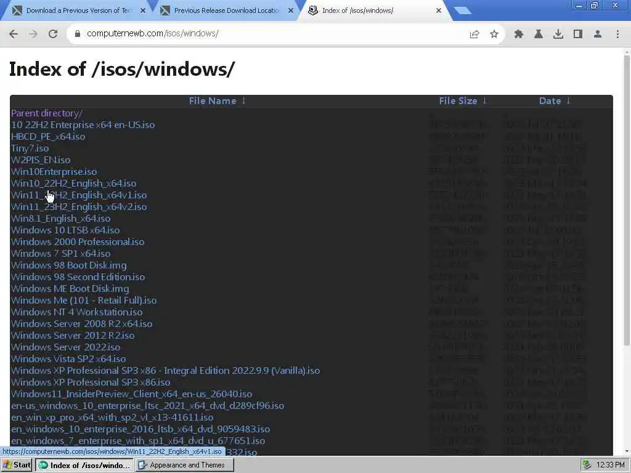The width and height of the screenshot is (631, 473).
Task: Sort by File Name column header
Action: [x=218, y=101]
